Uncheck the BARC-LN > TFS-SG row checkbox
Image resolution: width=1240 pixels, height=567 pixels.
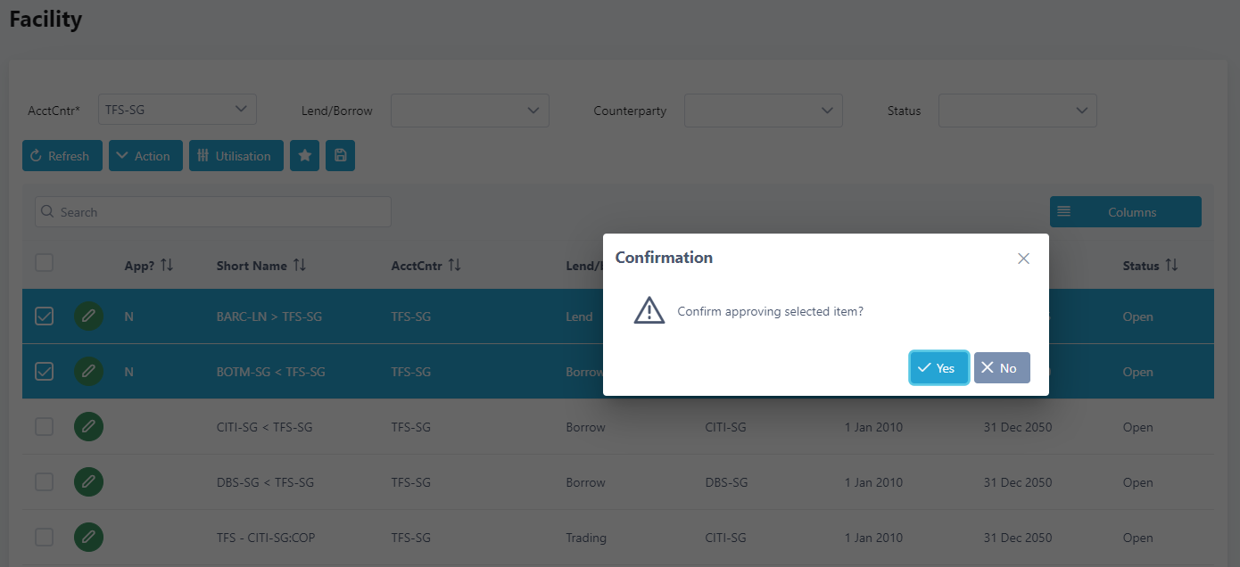click(x=44, y=316)
